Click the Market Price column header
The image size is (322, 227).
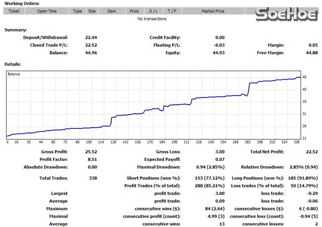(213, 11)
